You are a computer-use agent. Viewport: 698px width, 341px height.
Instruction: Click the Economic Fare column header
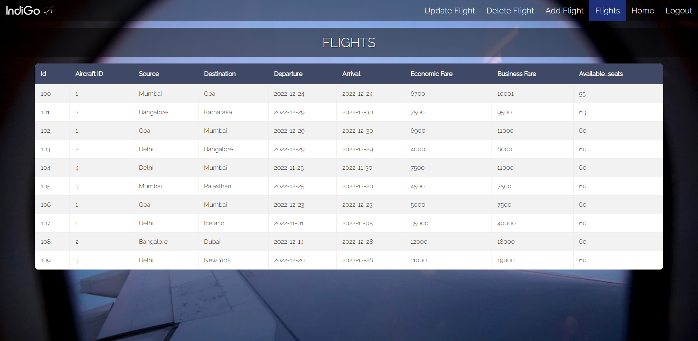coord(432,74)
